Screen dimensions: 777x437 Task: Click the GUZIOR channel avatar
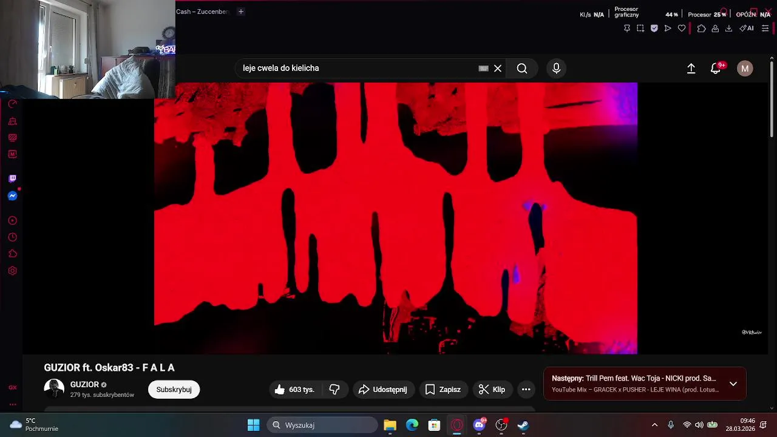click(54, 389)
